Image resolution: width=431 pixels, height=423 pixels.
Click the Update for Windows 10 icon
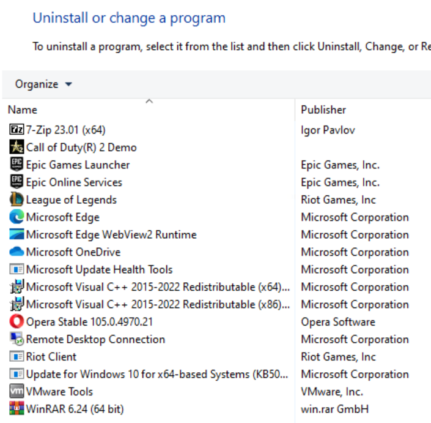[x=17, y=374]
